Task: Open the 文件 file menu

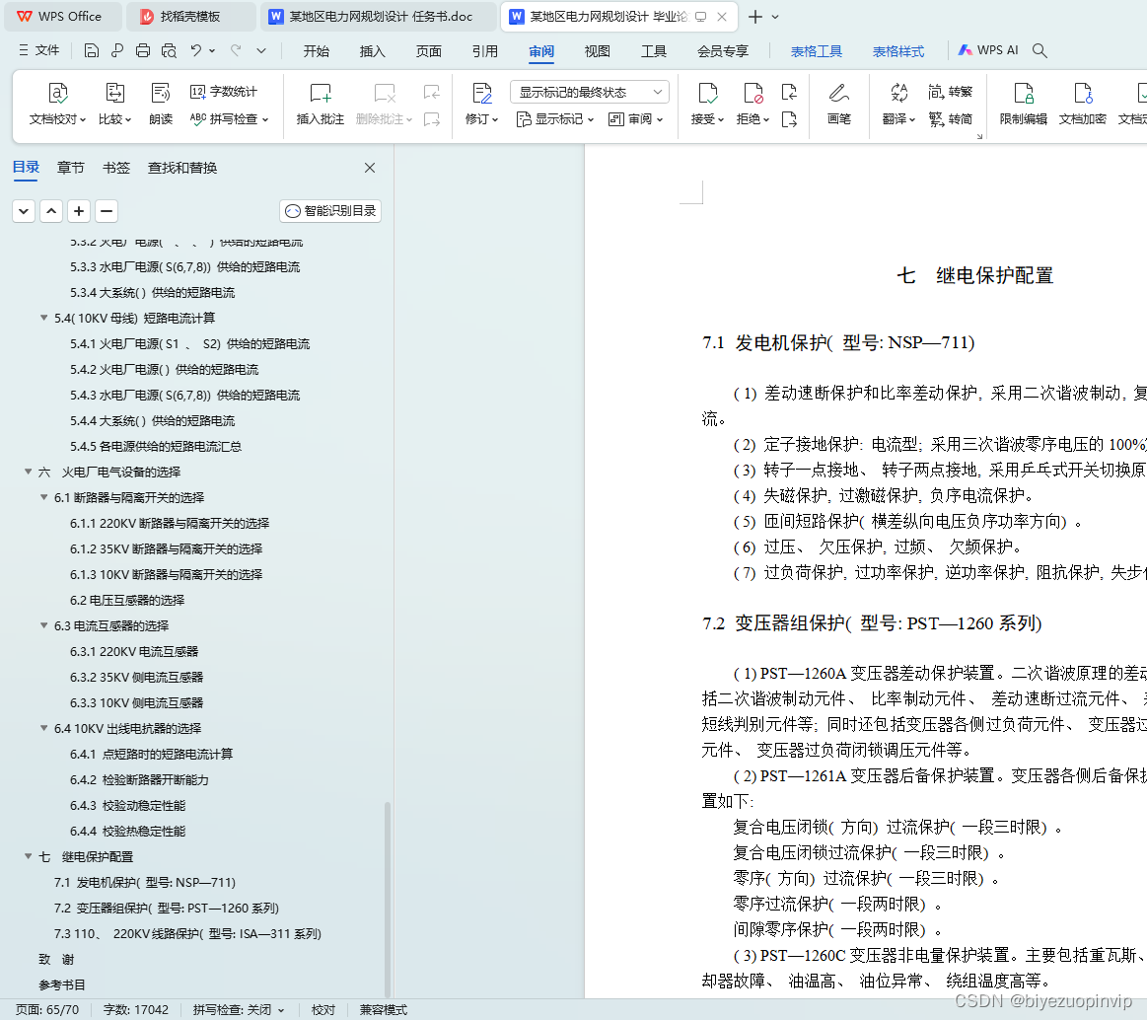Action: tap(39, 49)
